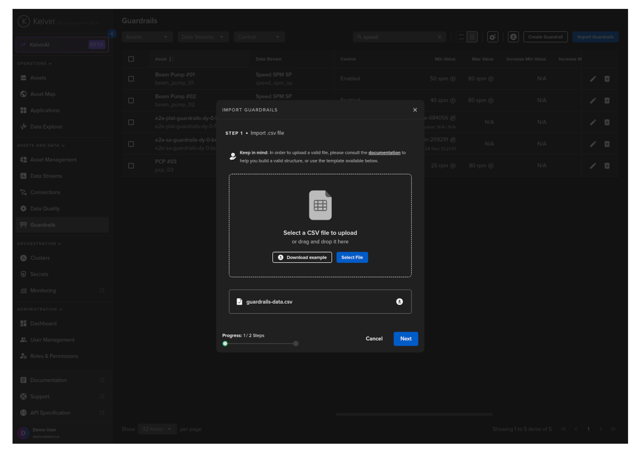
Task: Expand the Data Streams filter dropdown
Action: (x=203, y=37)
